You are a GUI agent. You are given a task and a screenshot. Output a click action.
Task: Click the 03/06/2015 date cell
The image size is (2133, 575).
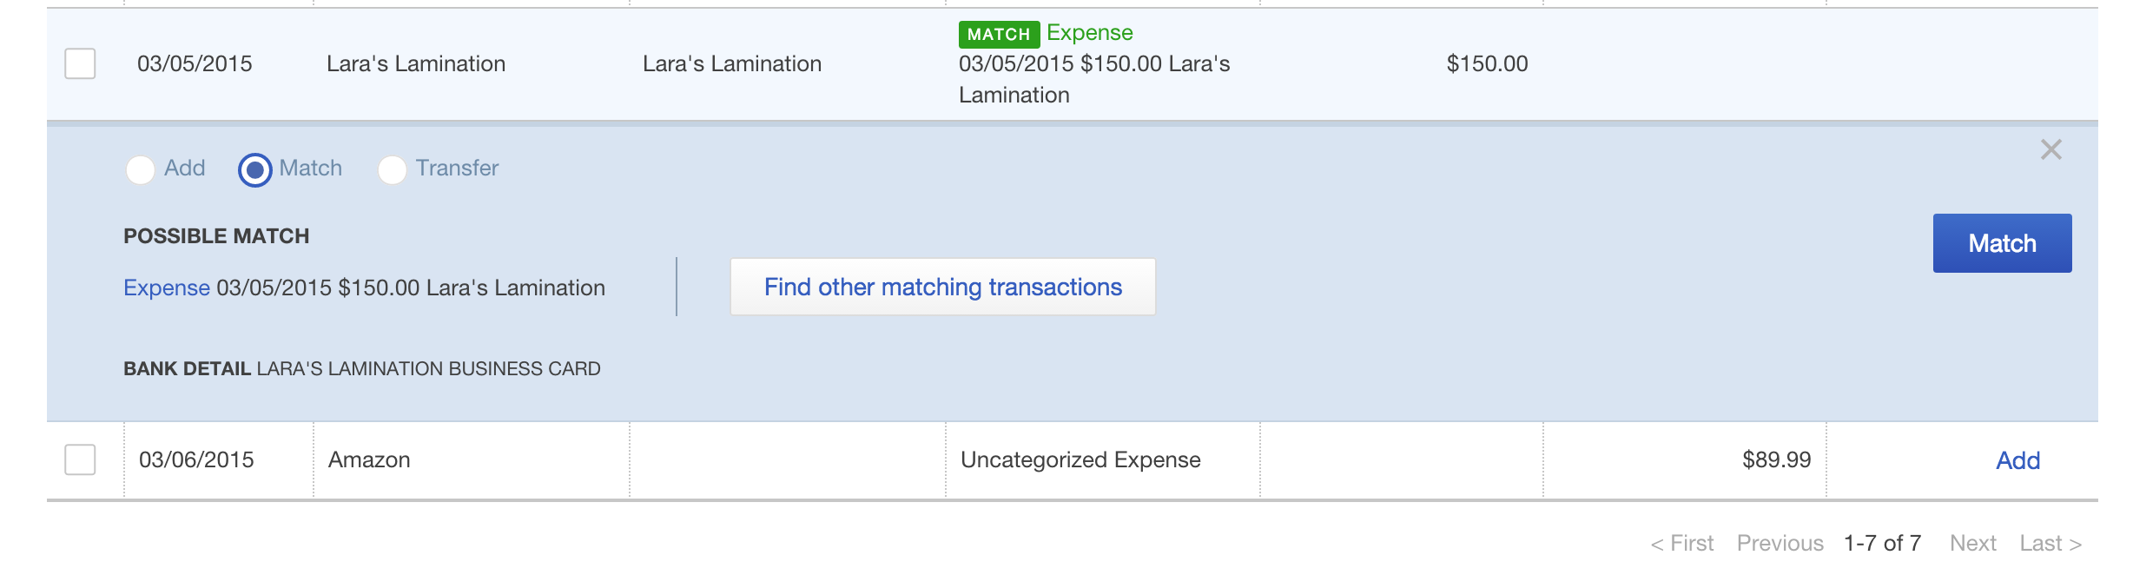click(x=196, y=459)
